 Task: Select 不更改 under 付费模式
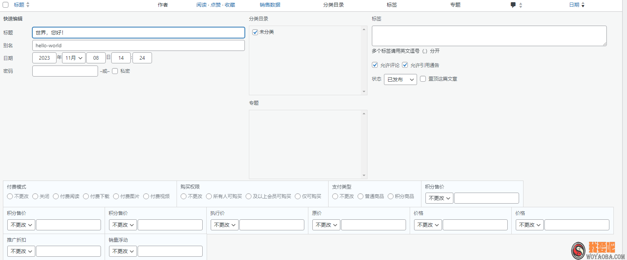[x=10, y=196]
